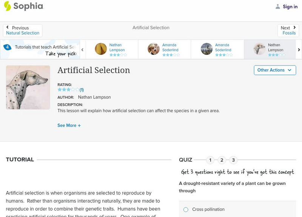Go to quiz question 2
Image resolution: width=302 pixels, height=217 pixels.
tap(222, 160)
